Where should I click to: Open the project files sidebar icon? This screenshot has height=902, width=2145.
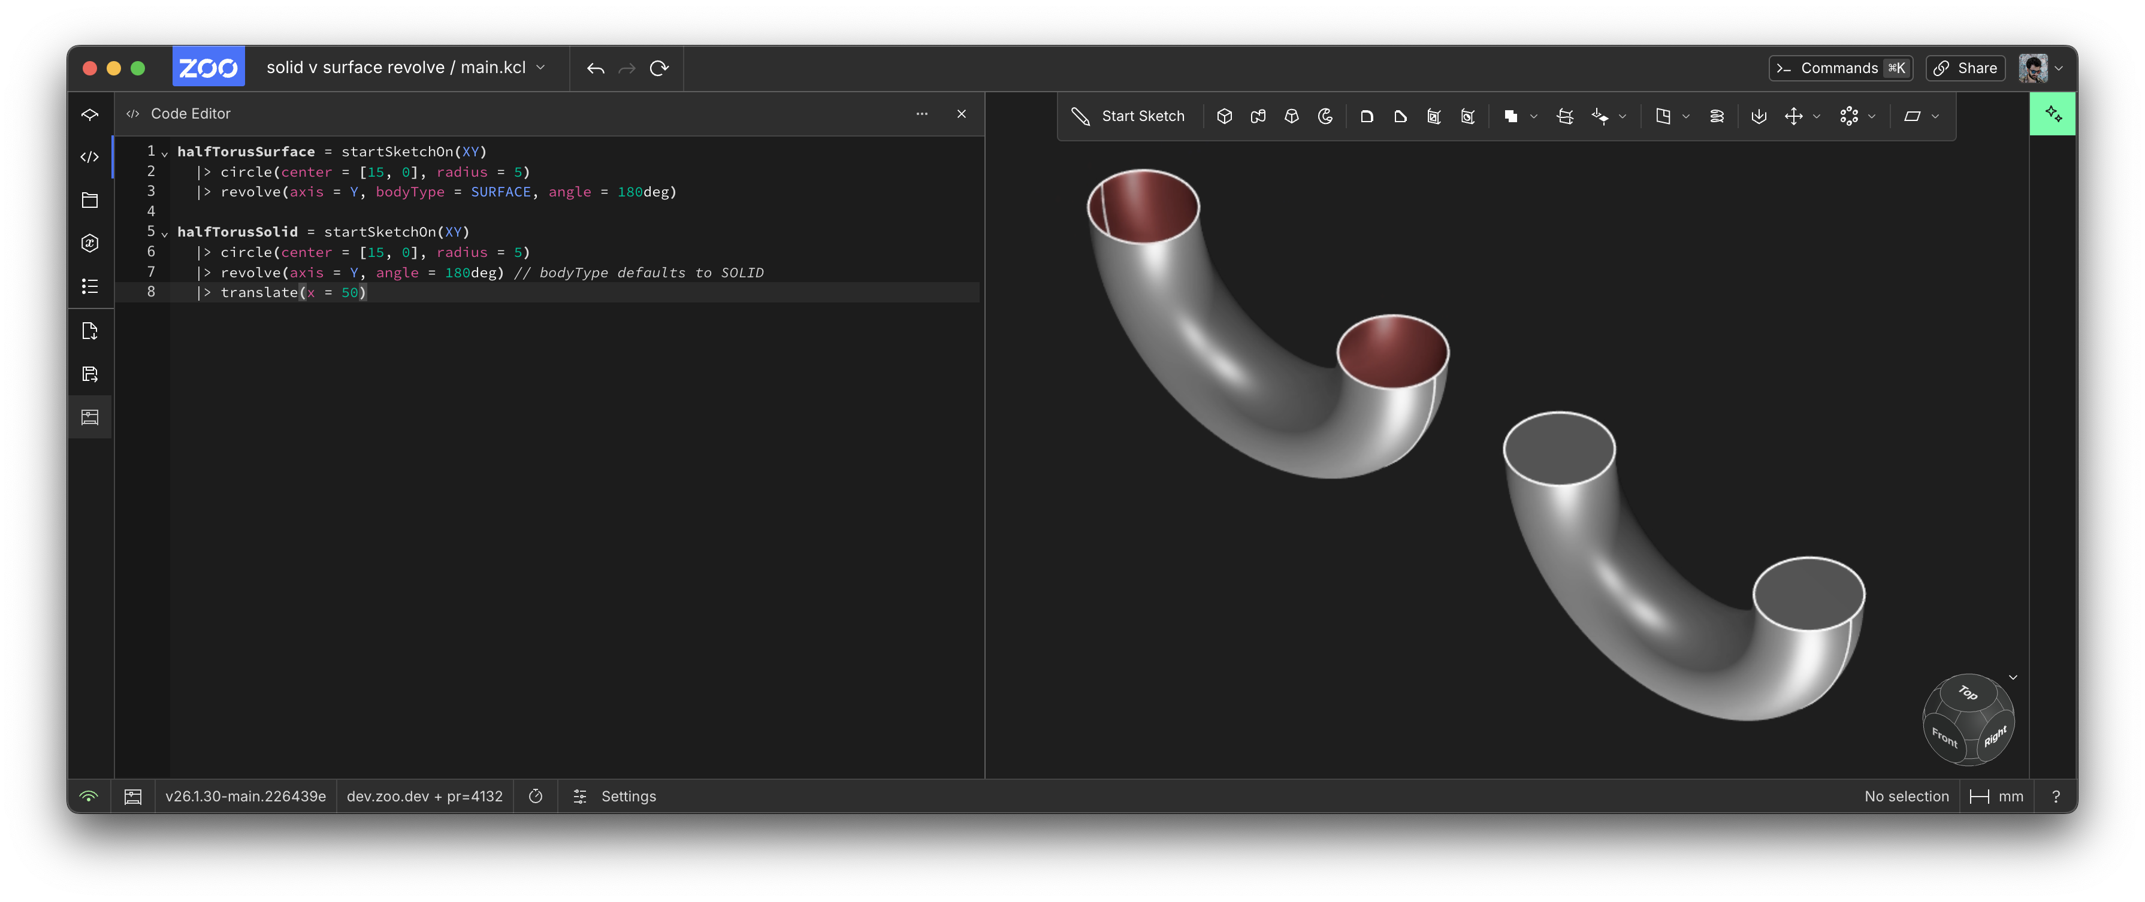(x=90, y=201)
